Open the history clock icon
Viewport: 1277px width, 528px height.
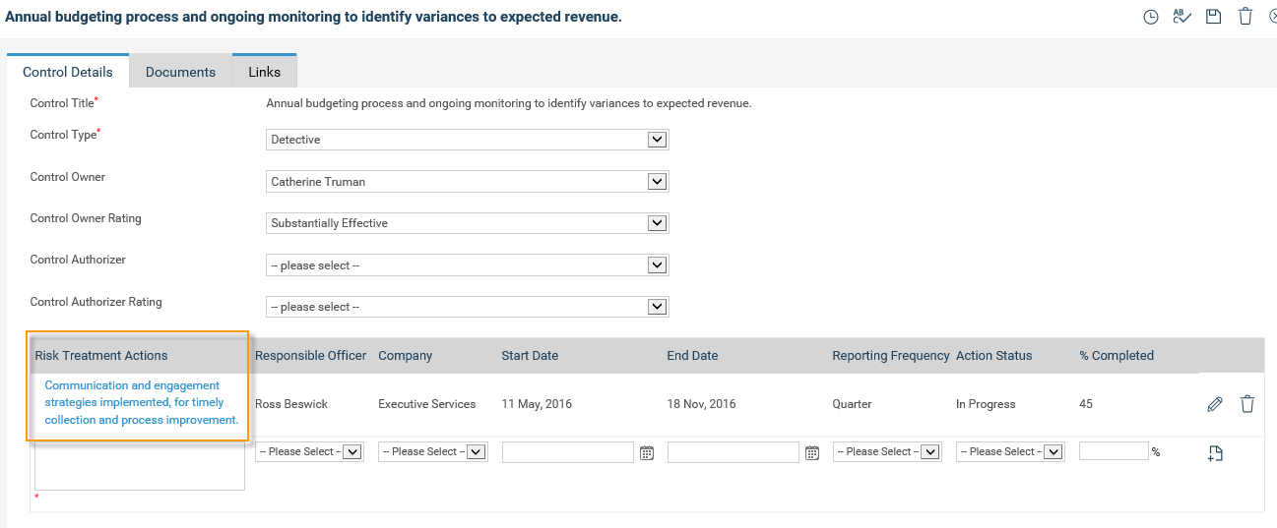(x=1150, y=17)
